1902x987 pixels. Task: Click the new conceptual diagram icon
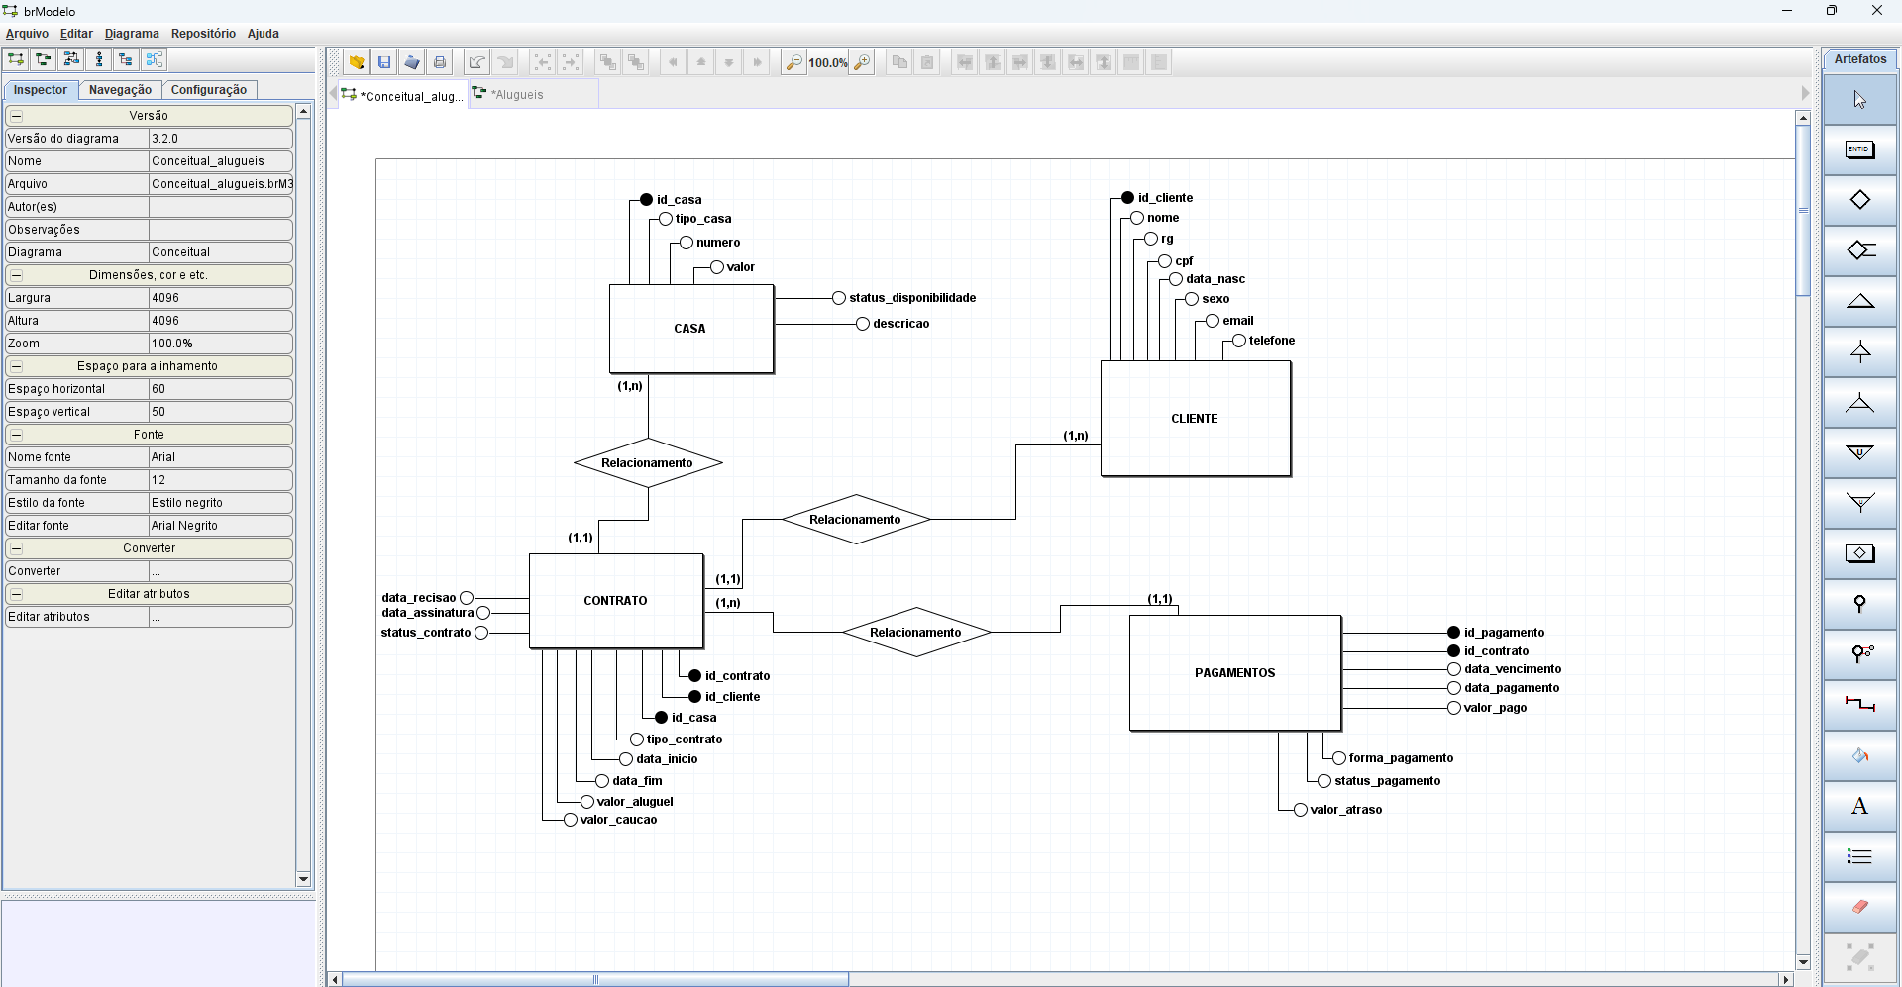pos(16,59)
